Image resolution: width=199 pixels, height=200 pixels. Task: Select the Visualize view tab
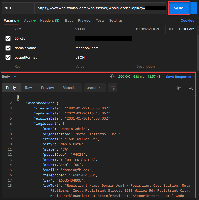tap(70, 87)
